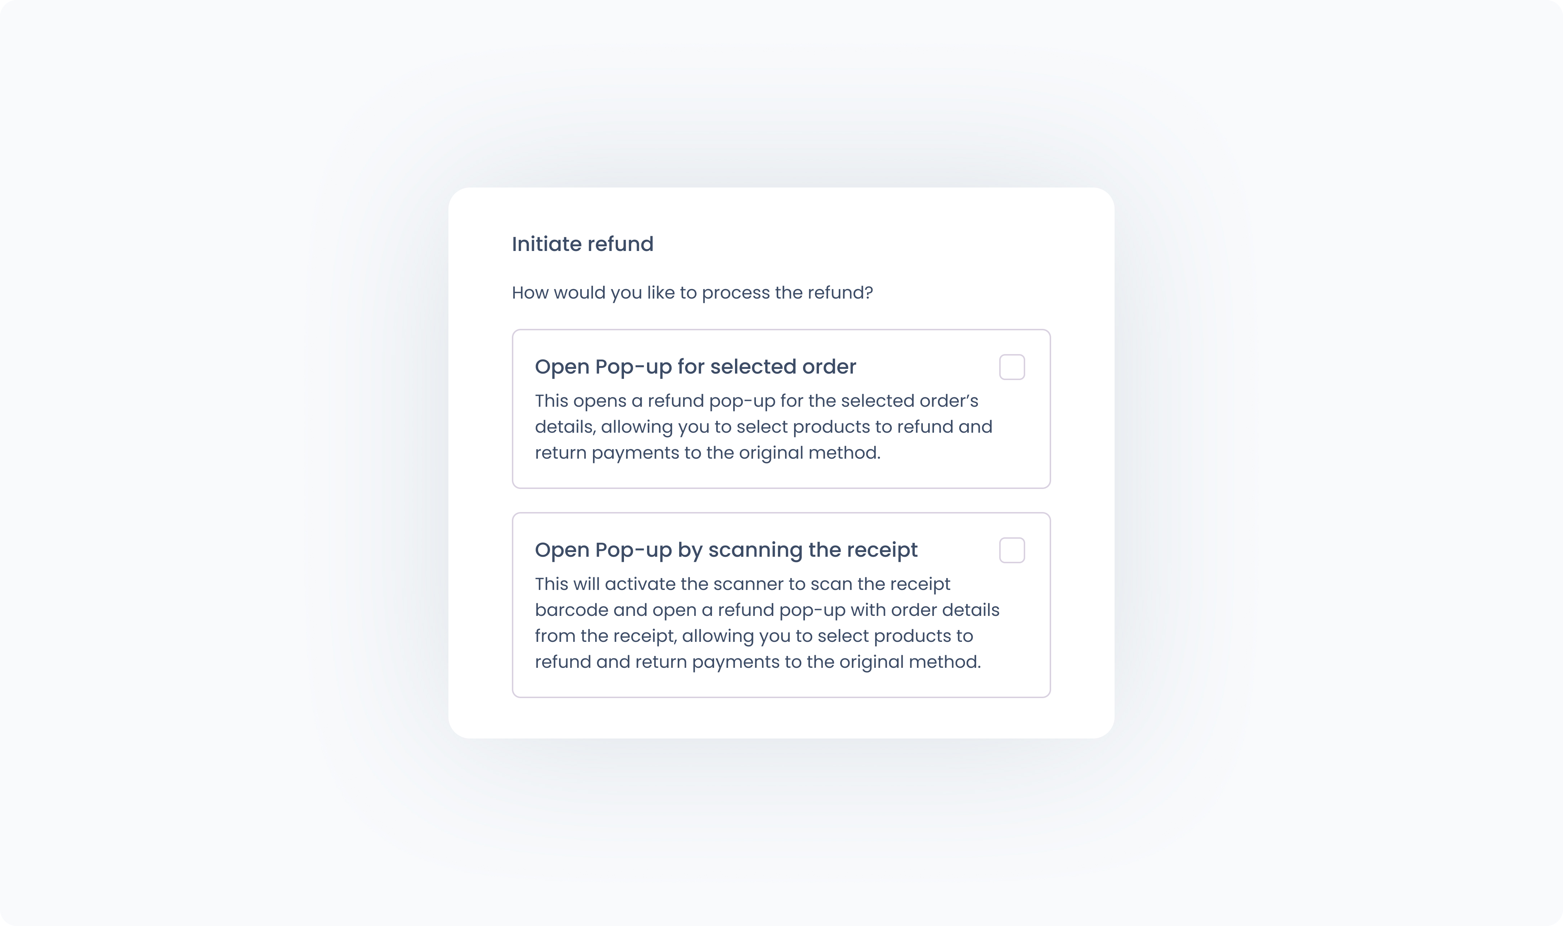Click 'refund and return payments to the original method' line

coord(757,662)
